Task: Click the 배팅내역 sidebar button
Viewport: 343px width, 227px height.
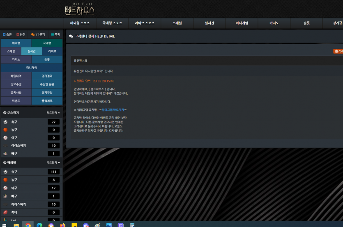Action: pos(16,76)
